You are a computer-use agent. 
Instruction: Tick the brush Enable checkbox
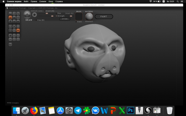pos(76,22)
